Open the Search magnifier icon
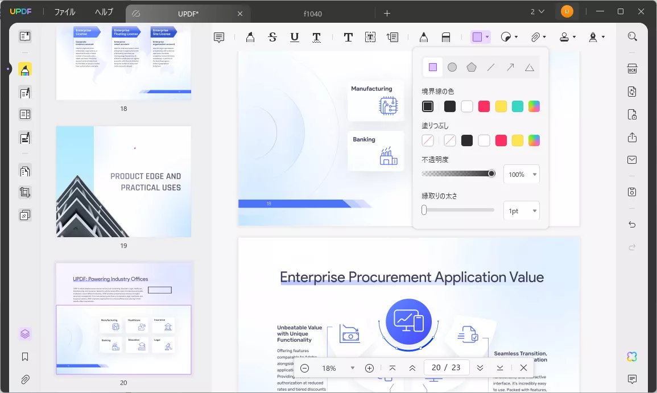The height and width of the screenshot is (393, 657). click(633, 36)
